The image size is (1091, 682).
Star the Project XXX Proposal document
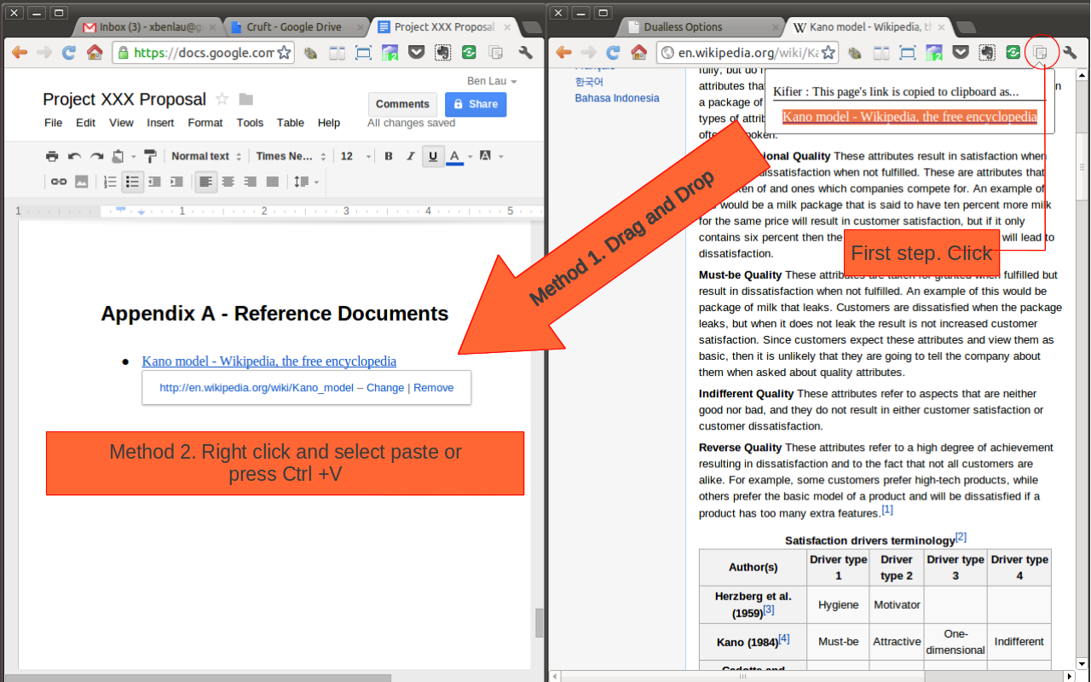[x=222, y=99]
